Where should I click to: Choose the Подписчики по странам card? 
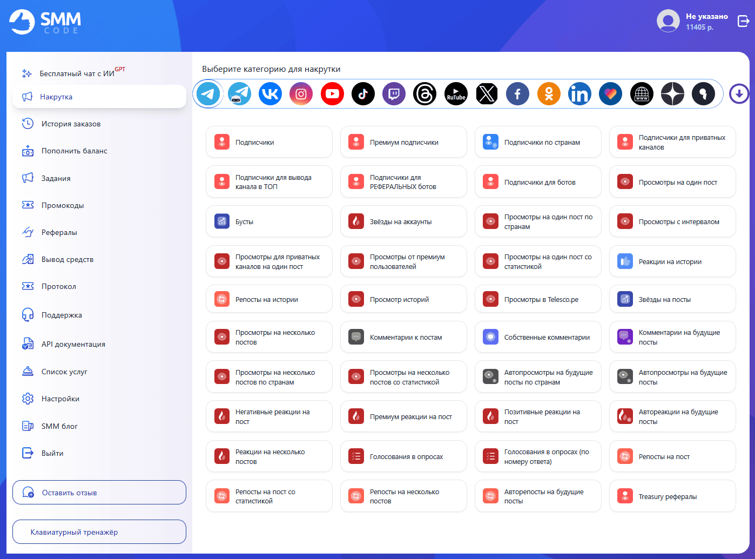pyautogui.click(x=538, y=142)
